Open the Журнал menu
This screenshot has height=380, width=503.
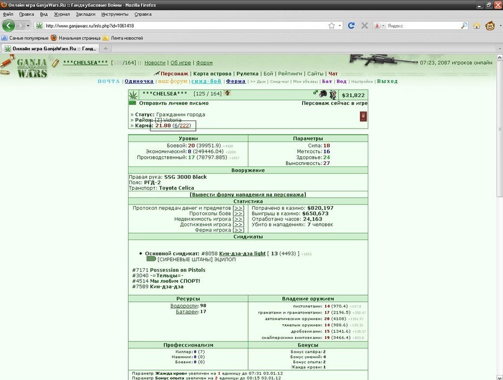[x=62, y=14]
